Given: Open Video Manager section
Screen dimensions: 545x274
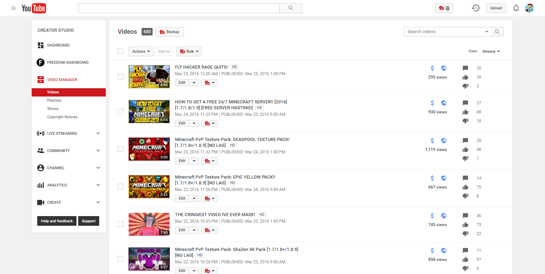Looking at the screenshot, I should [62, 80].
